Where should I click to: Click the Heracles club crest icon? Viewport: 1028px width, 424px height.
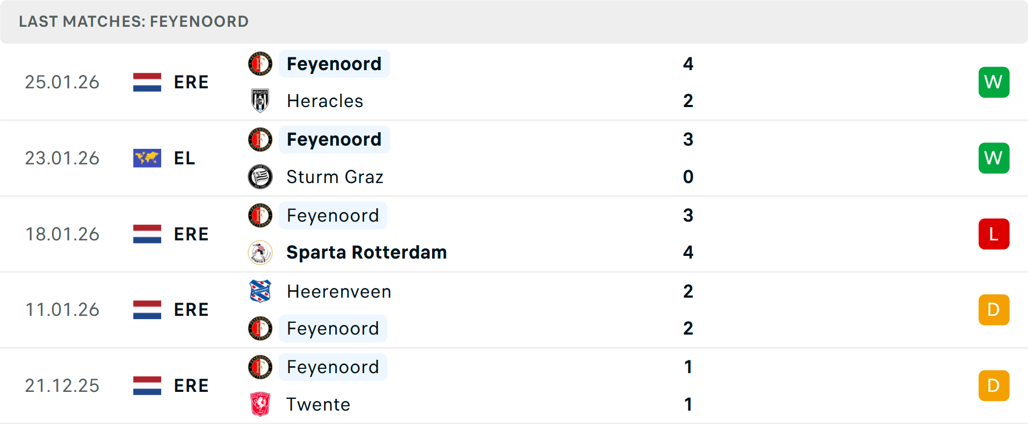260,101
